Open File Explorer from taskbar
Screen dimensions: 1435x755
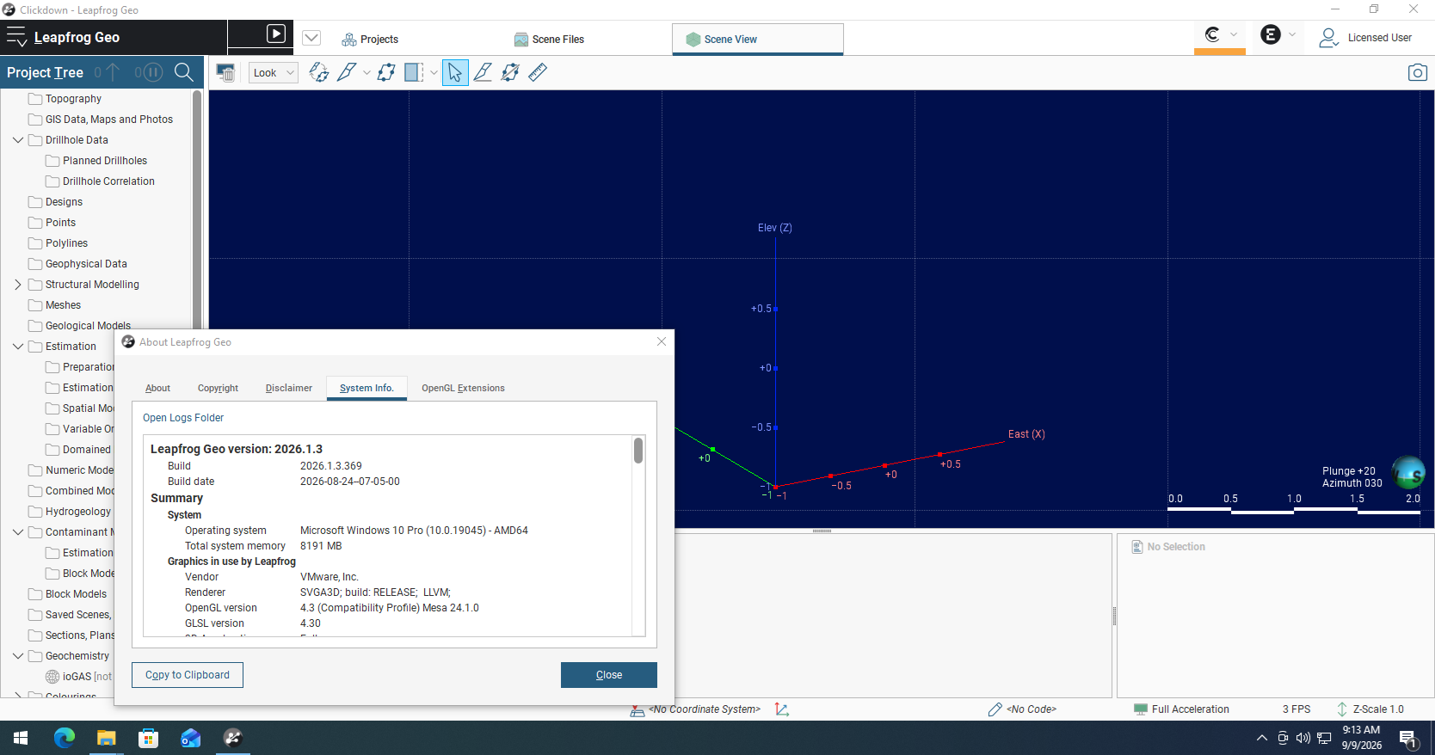coord(106,738)
